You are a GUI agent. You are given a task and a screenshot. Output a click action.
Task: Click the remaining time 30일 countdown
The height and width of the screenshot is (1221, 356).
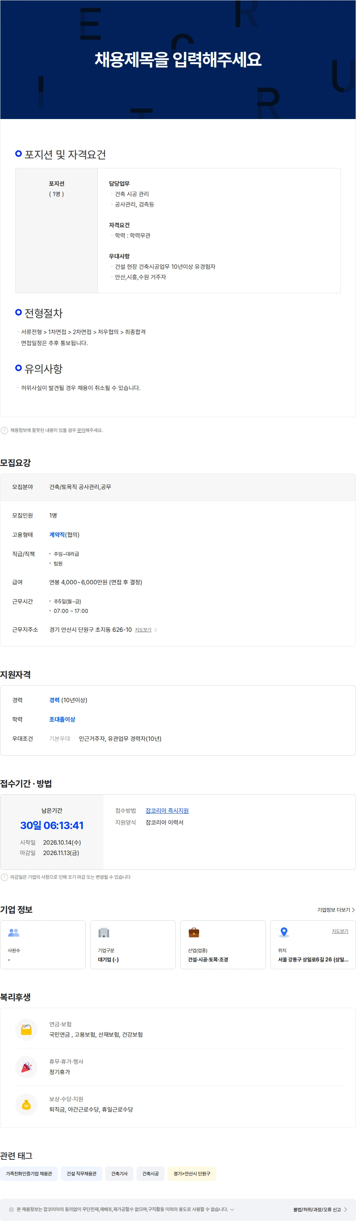pos(52,825)
